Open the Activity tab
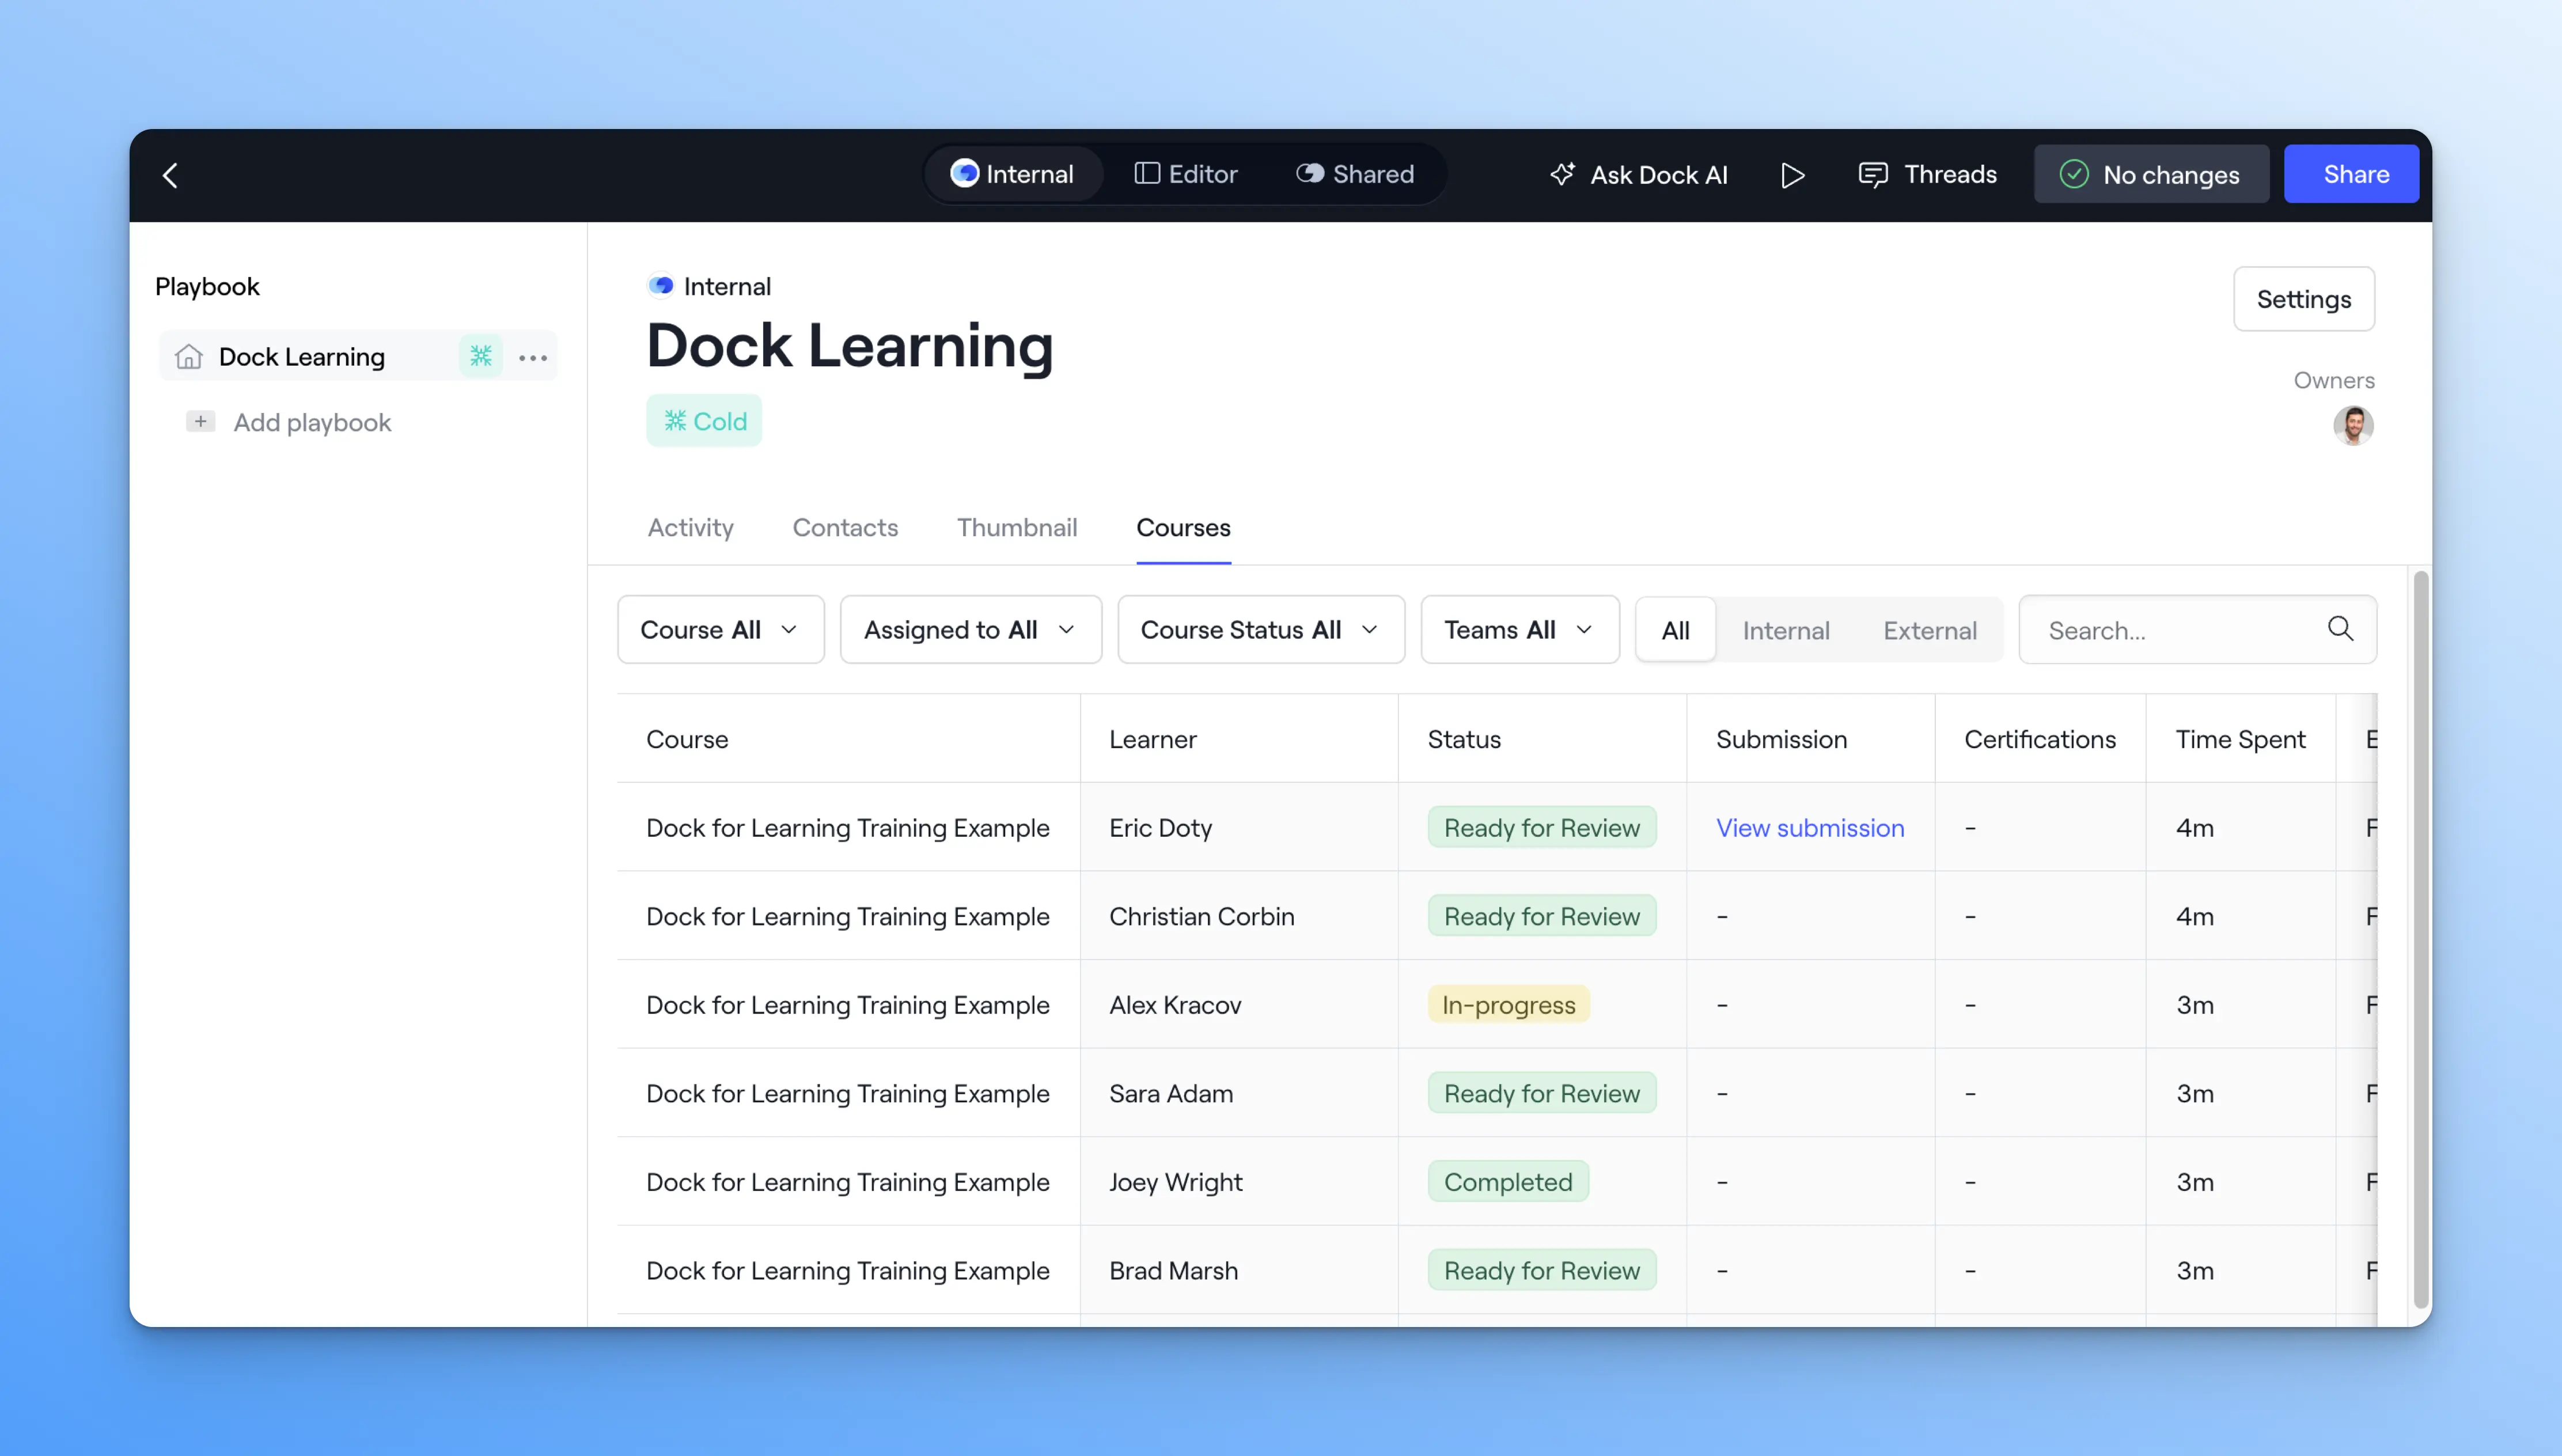The width and height of the screenshot is (2562, 1456). (690, 527)
